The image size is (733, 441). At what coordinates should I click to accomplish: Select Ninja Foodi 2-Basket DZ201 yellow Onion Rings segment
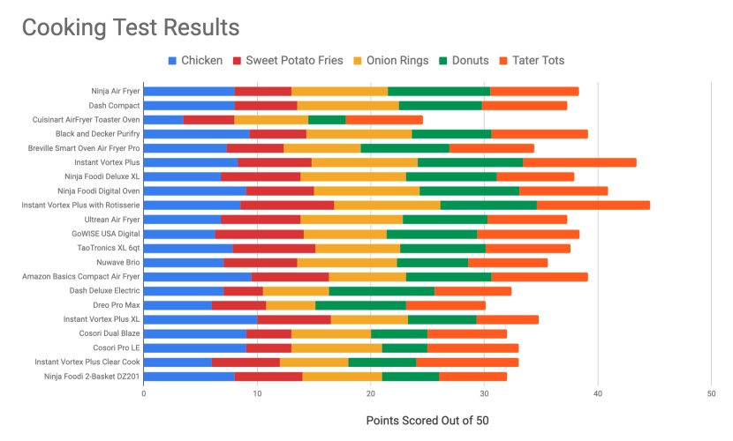coord(342,377)
